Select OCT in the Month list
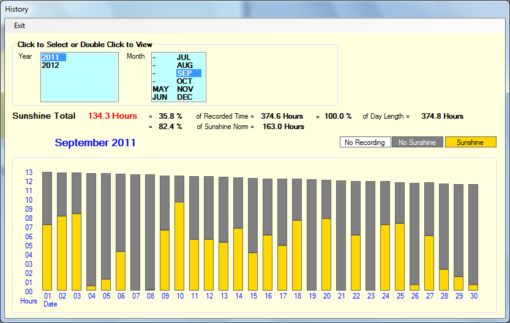This screenshot has height=323, width=510. [184, 81]
